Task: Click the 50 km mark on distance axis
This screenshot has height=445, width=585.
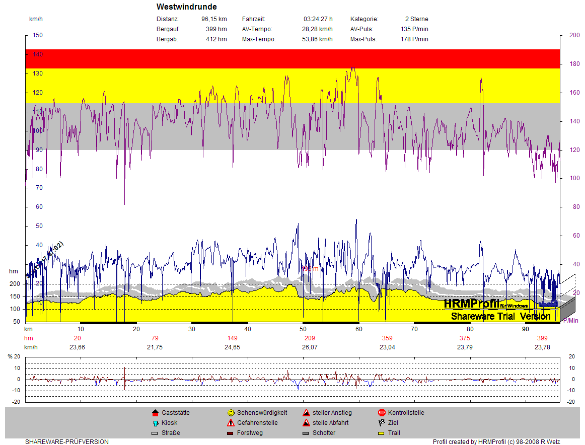Action: click(x=303, y=329)
